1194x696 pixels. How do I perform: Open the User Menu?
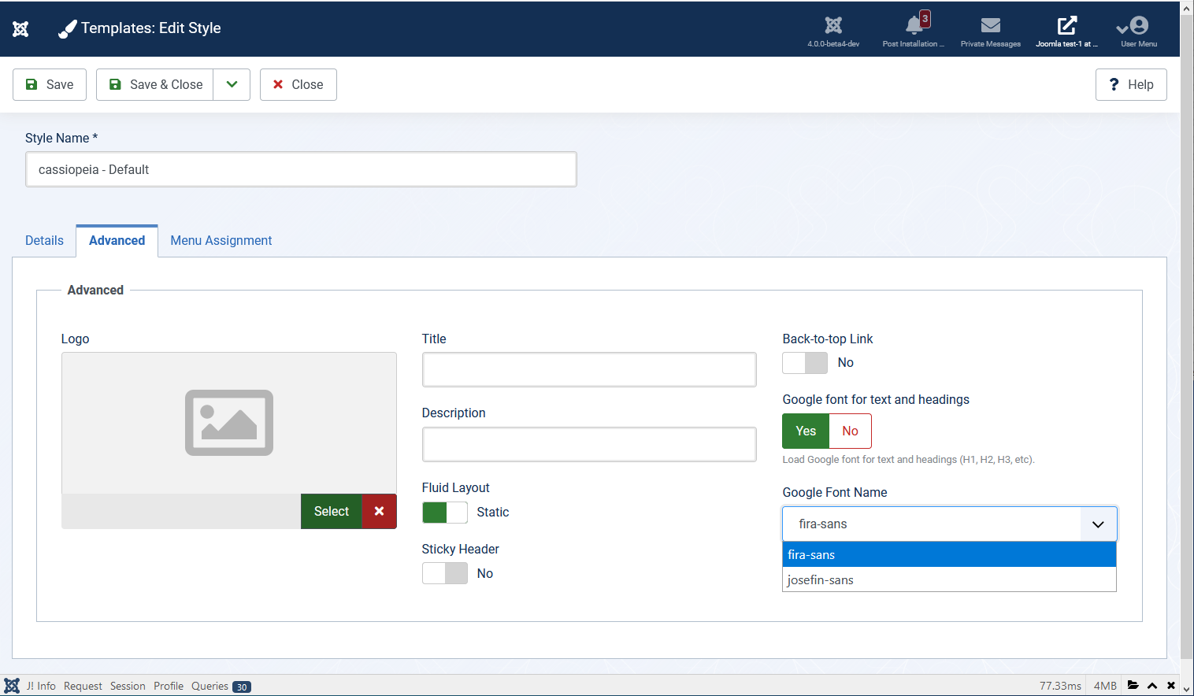[x=1139, y=31]
